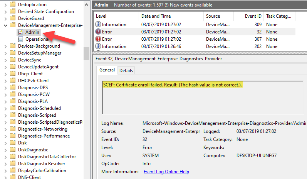Switch to the Details tab
Viewport: 307px width, 179px height.
point(126,71)
